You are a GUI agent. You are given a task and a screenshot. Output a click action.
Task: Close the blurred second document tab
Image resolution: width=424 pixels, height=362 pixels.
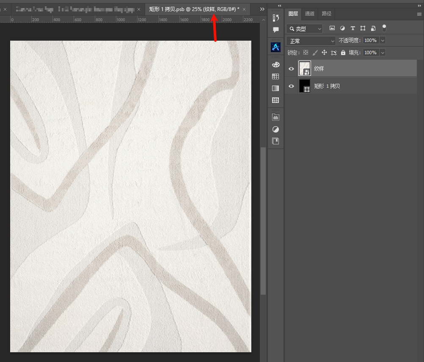click(139, 9)
